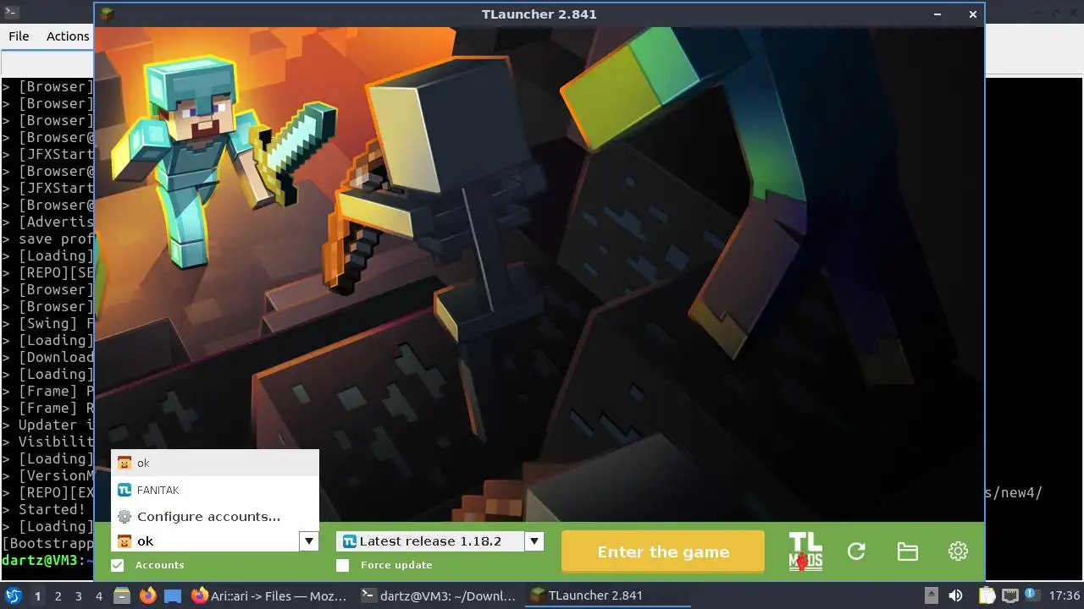
Task: Switch to Firefox Ari::ari Files window
Action: tap(269, 595)
